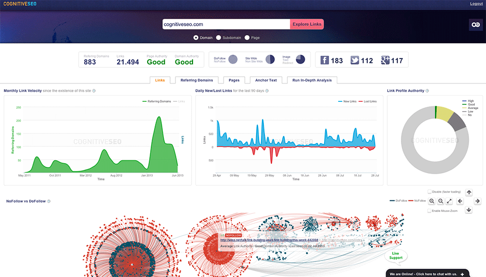The image size is (486, 277).
Task: Pan the link graph left
Action: [460, 201]
